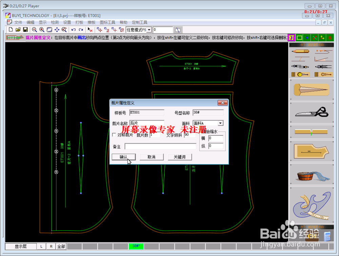Click the TEXT arrow icon on prompt bar
This screenshot has width=339, height=256.
coord(14,38)
